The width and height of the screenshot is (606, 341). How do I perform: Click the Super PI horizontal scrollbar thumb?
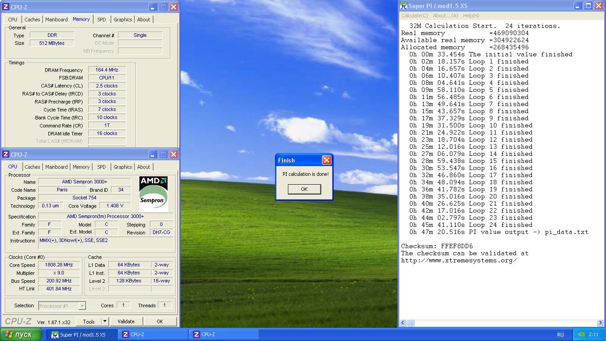411,323
